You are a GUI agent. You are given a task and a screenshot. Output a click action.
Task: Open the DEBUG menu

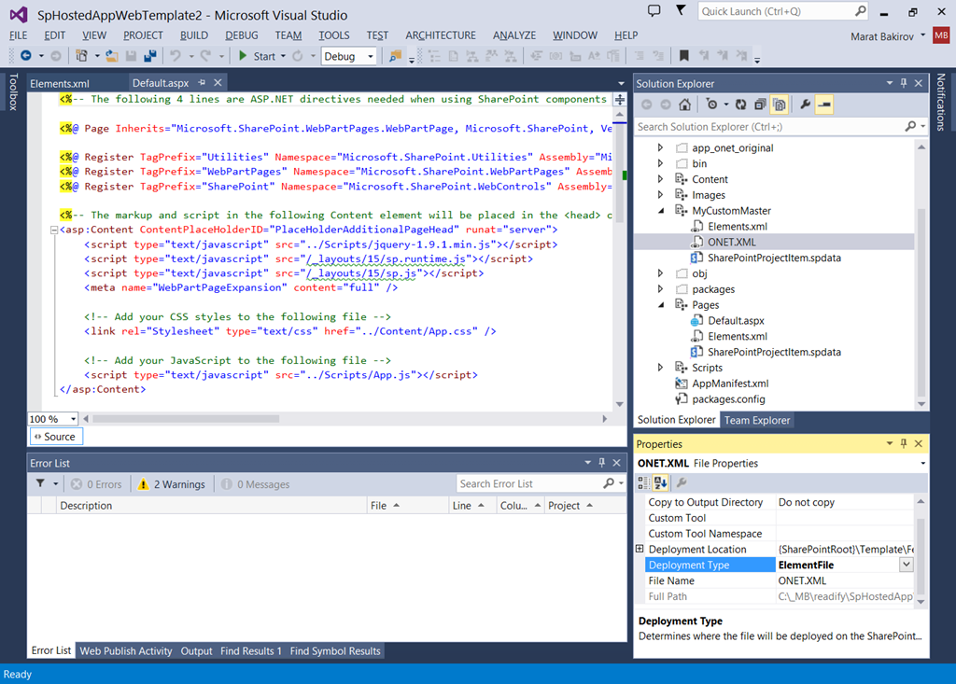coord(242,35)
